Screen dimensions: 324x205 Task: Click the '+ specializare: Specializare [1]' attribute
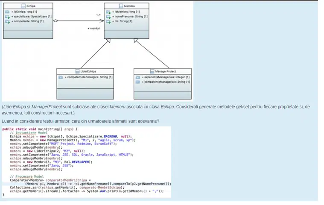(32, 17)
